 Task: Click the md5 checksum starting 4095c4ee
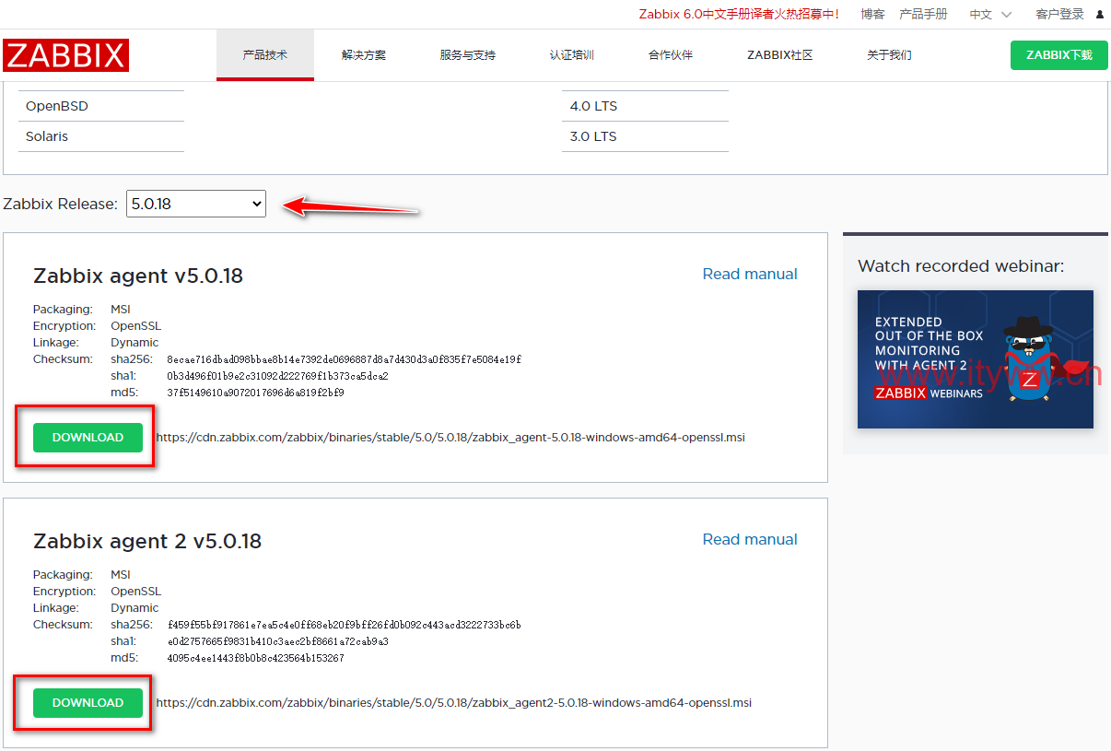(255, 658)
